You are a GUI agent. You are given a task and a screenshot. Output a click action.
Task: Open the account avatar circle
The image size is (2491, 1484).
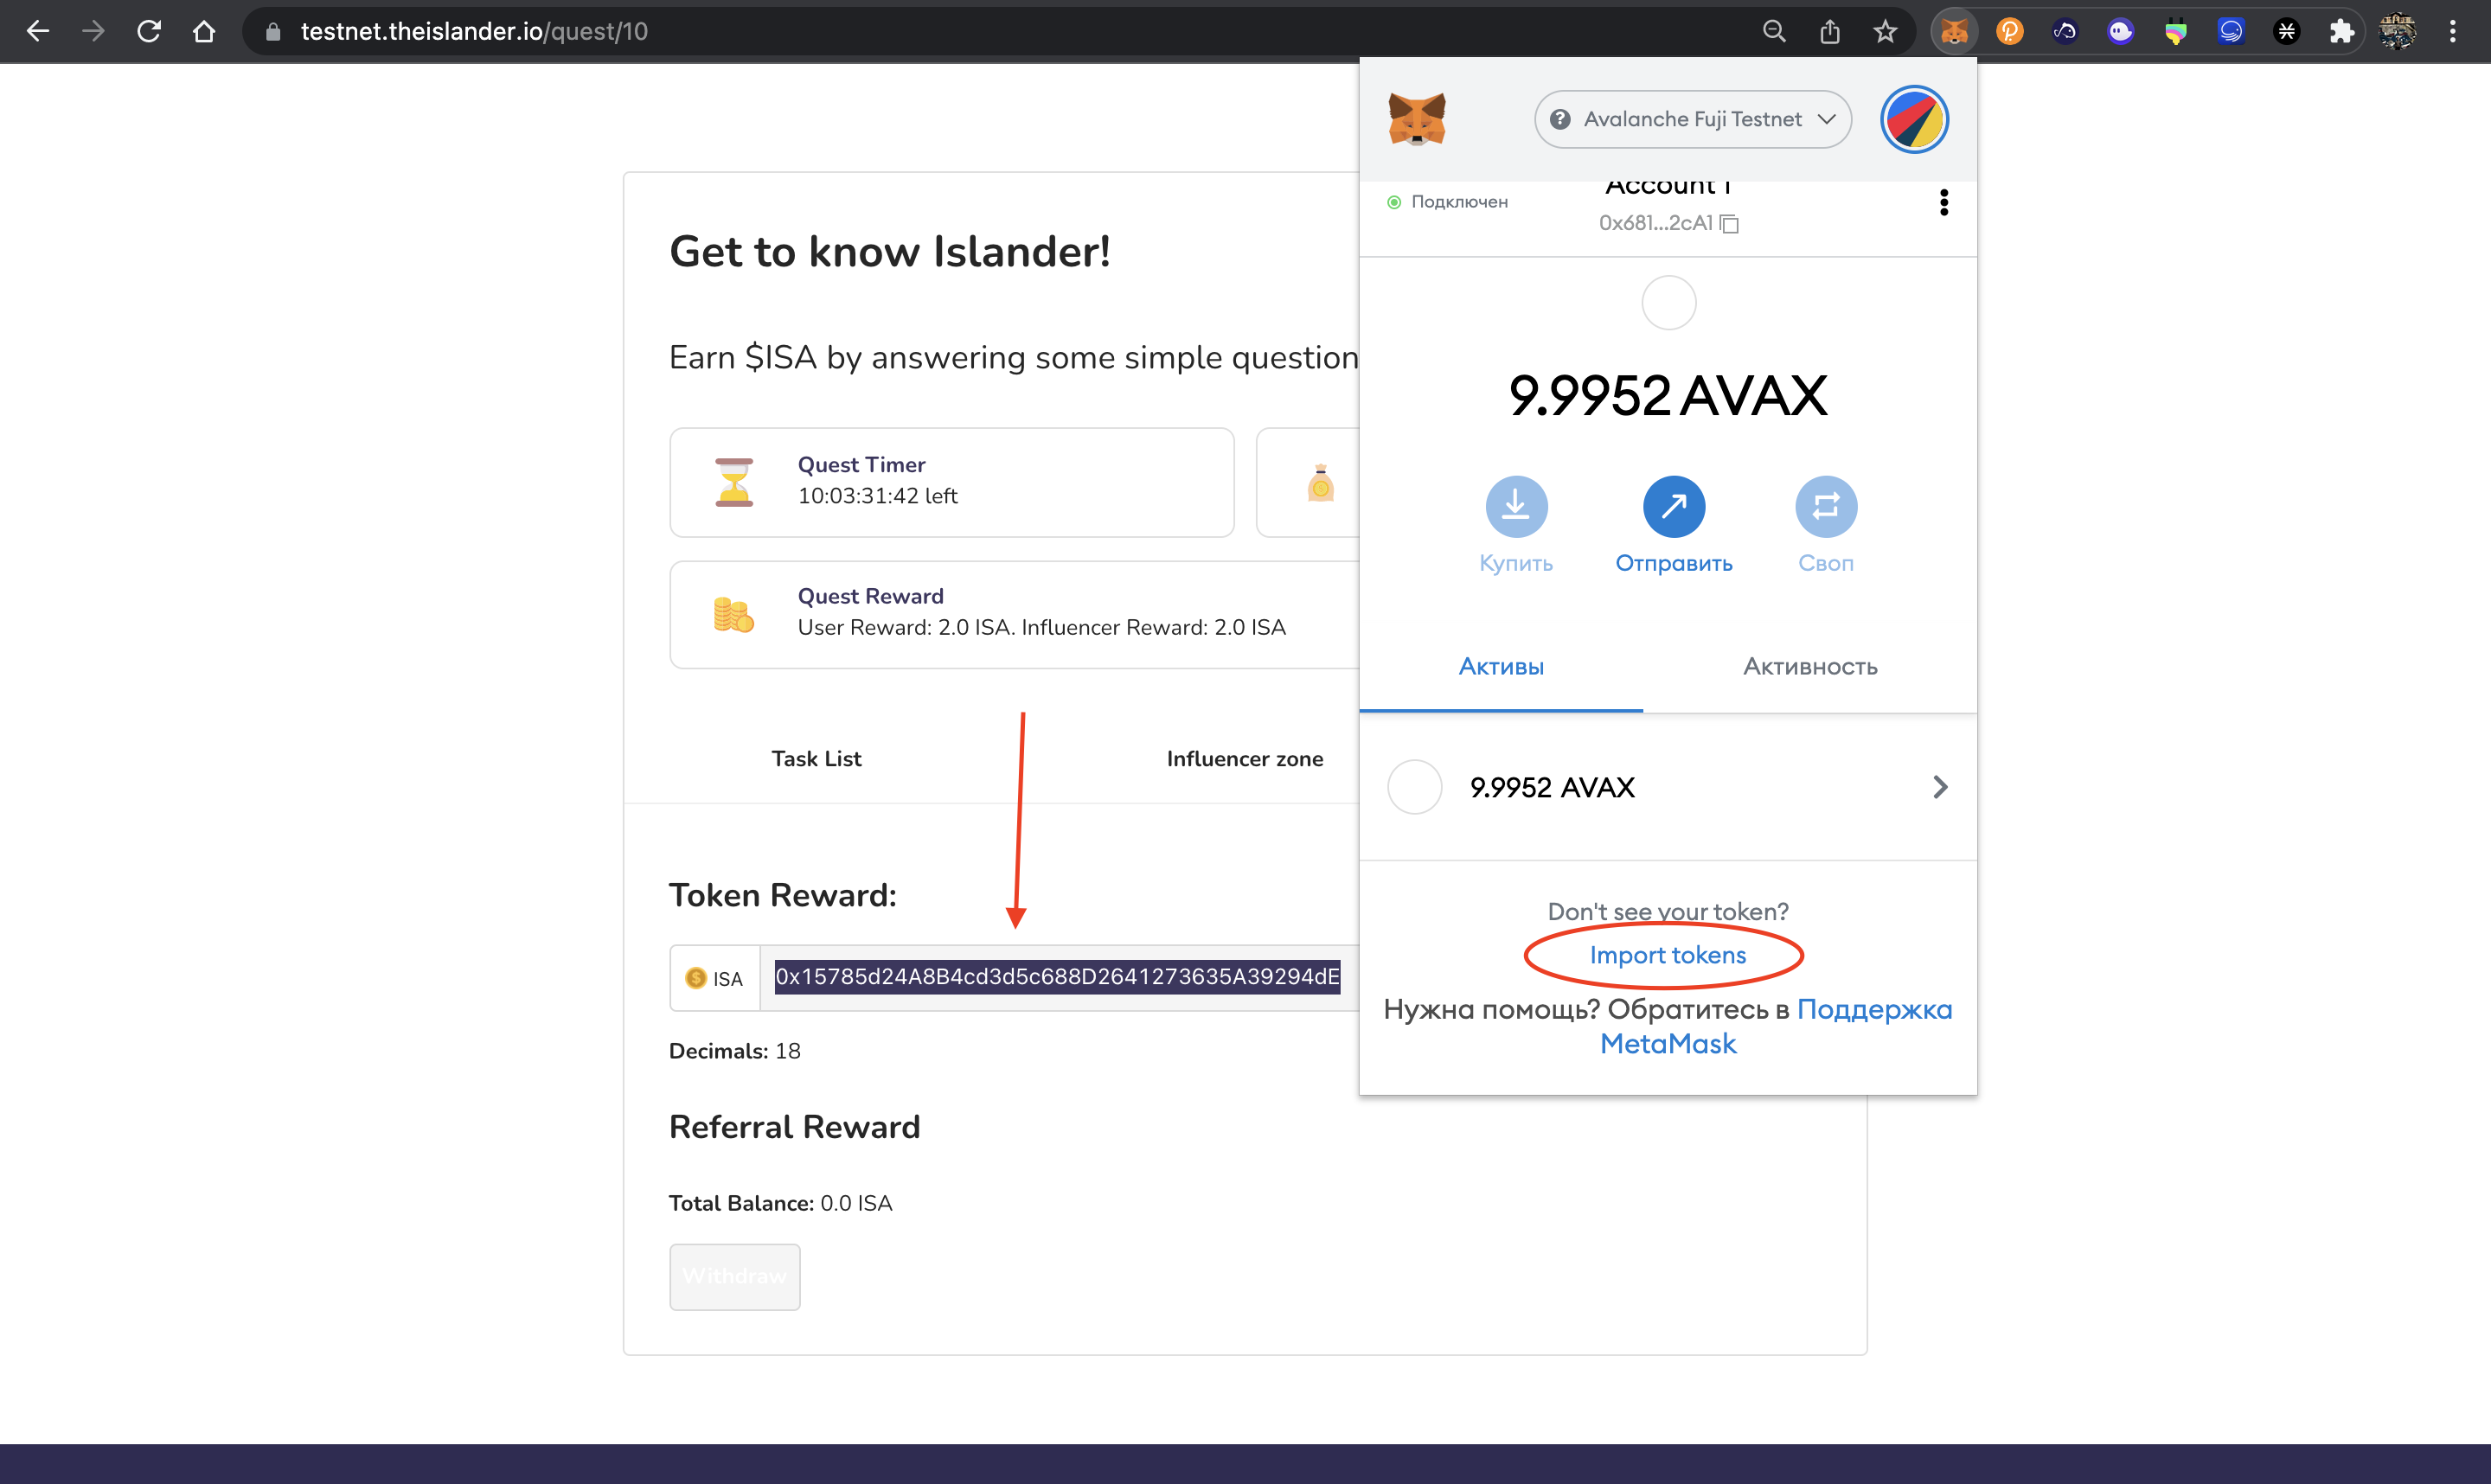(x=1913, y=120)
